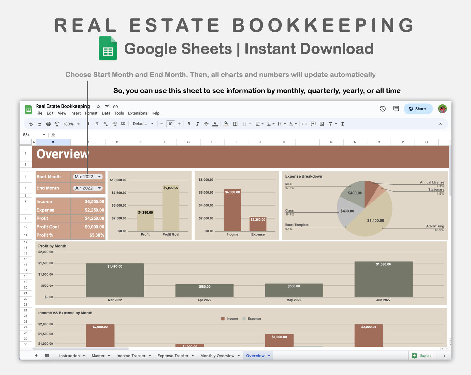
Task: Open version history icon
Action: click(383, 109)
